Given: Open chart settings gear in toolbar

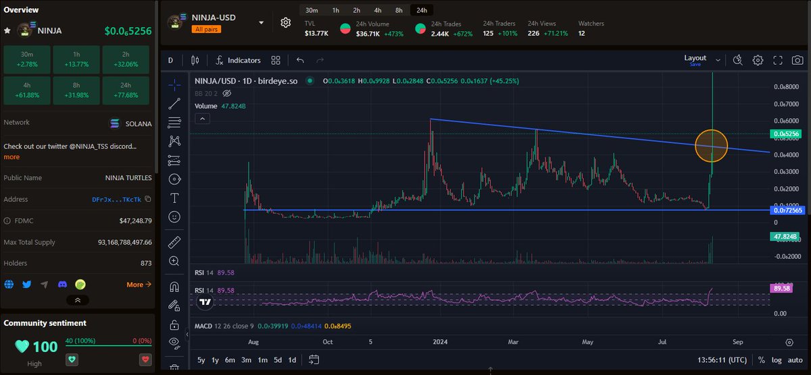Looking at the screenshot, I should [758, 60].
